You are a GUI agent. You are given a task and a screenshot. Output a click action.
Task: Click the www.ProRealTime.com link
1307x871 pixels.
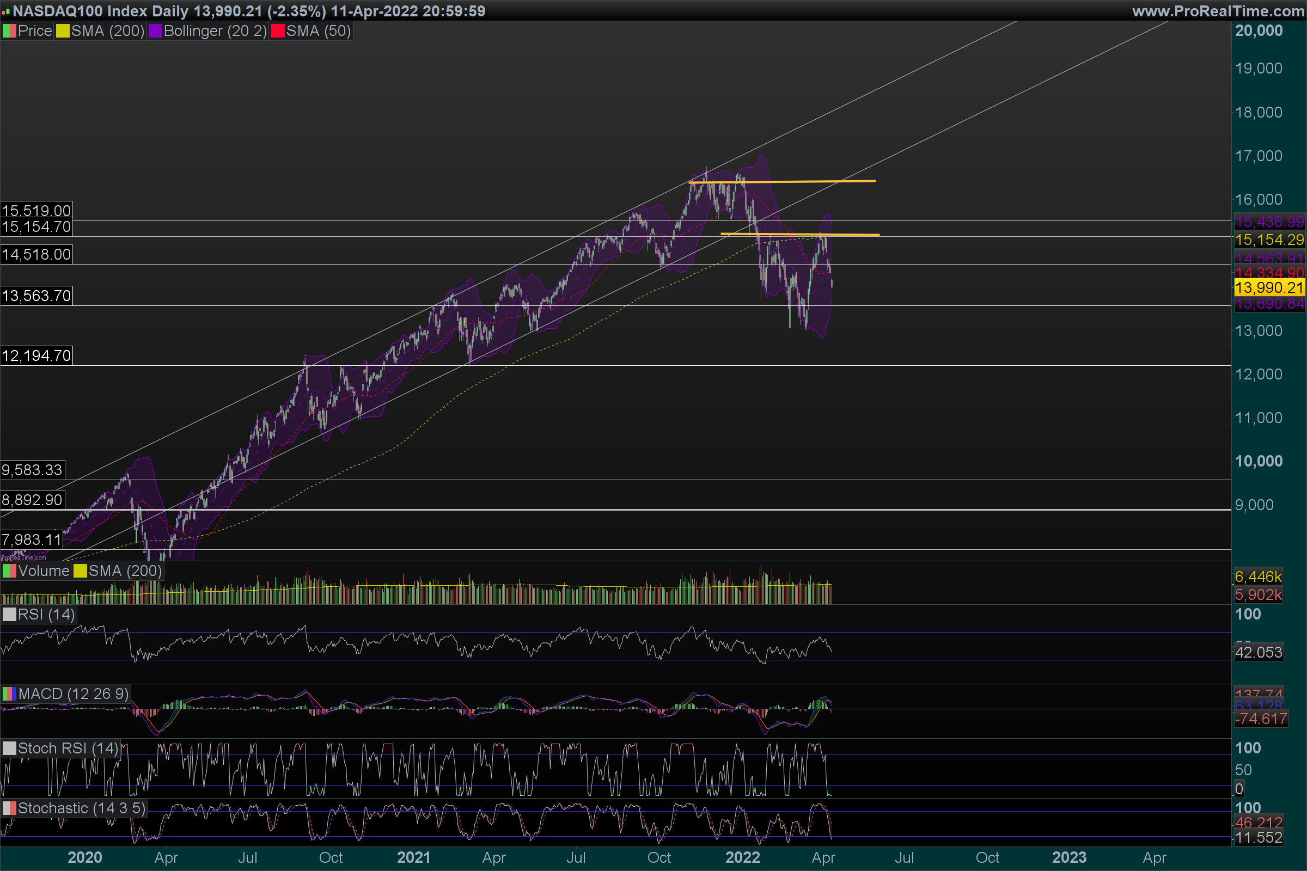(x=1218, y=11)
